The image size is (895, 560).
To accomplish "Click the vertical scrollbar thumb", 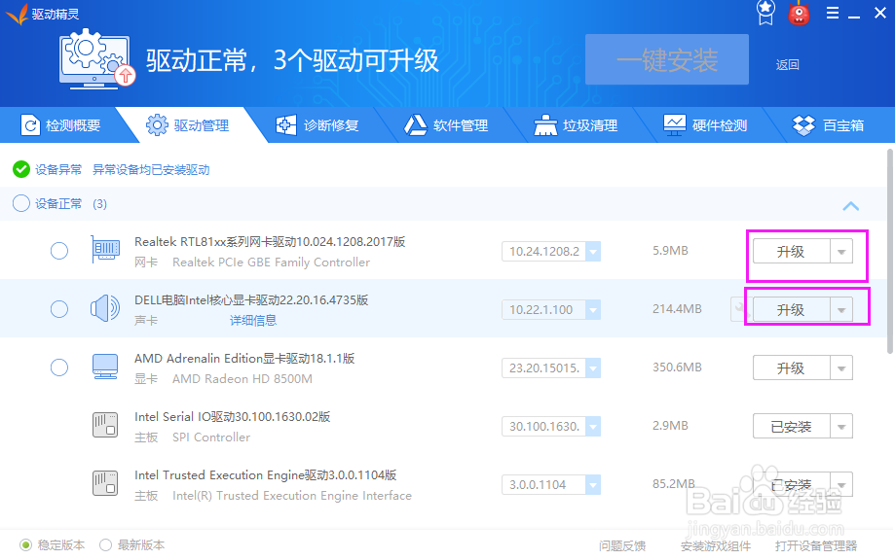I will click(890, 251).
